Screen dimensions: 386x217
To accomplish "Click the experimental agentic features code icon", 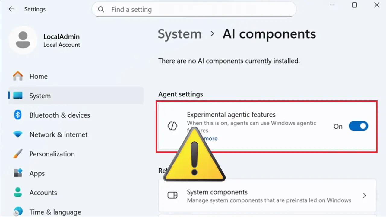I will (x=172, y=126).
